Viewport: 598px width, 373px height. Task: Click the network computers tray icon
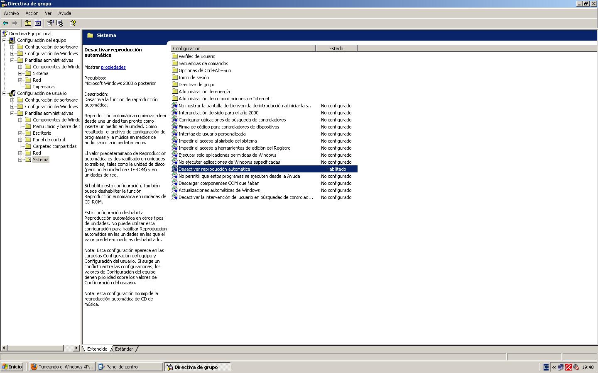pos(561,367)
